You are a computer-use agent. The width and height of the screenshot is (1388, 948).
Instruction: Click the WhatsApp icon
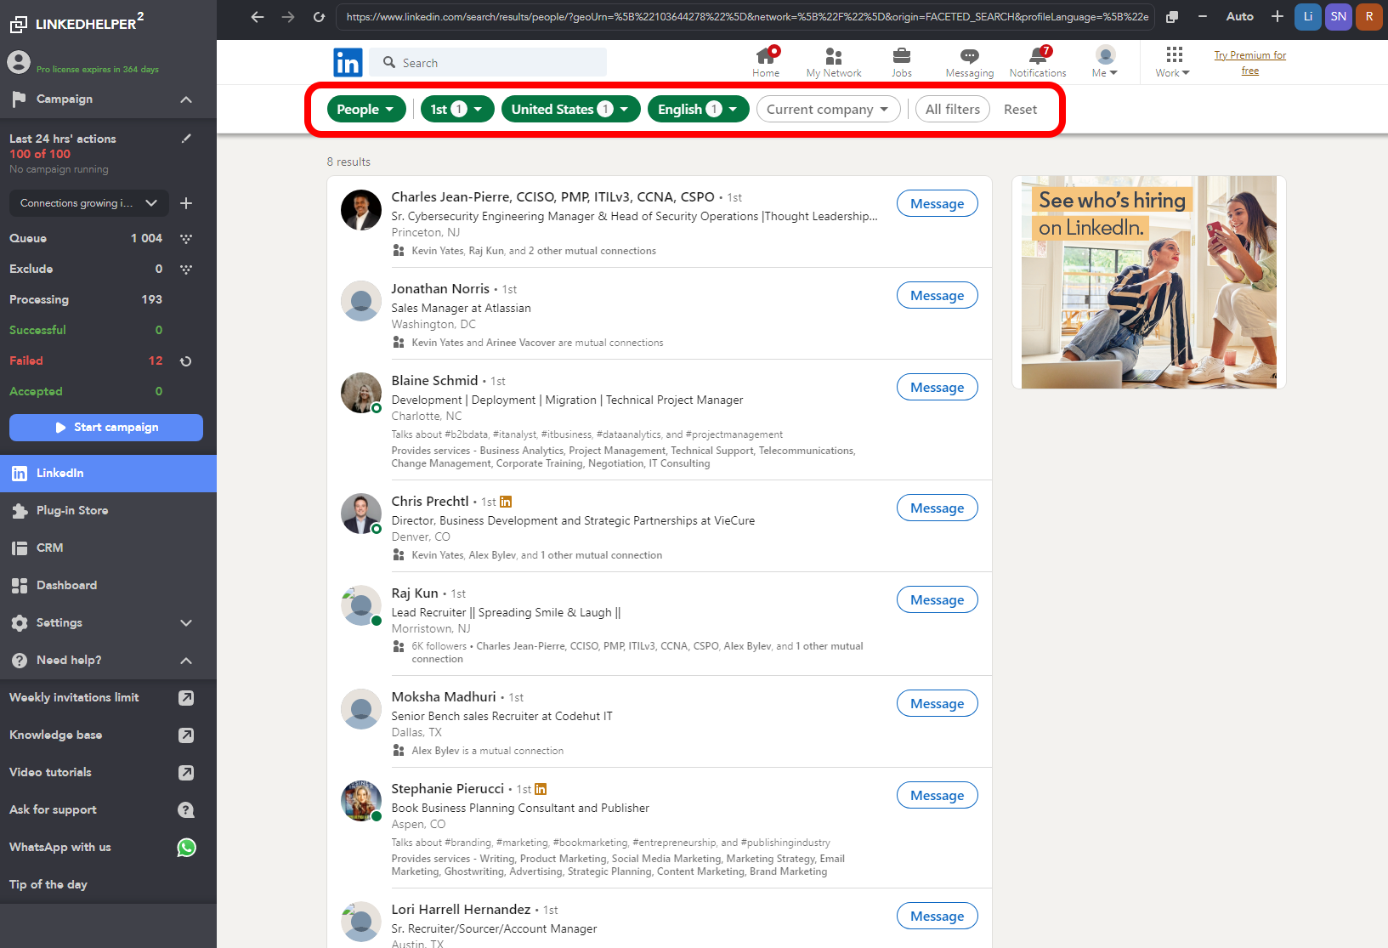click(186, 848)
